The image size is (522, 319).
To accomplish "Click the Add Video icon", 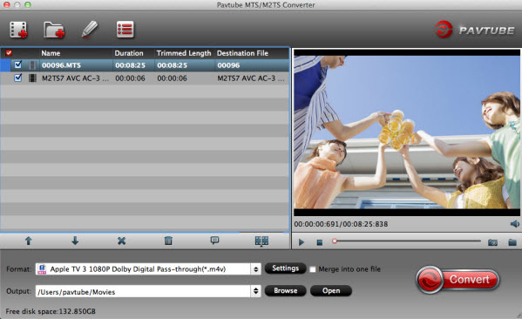I will [18, 30].
